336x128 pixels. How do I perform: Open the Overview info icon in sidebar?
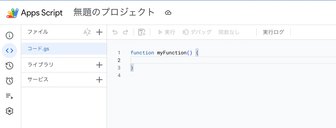(x=10, y=35)
